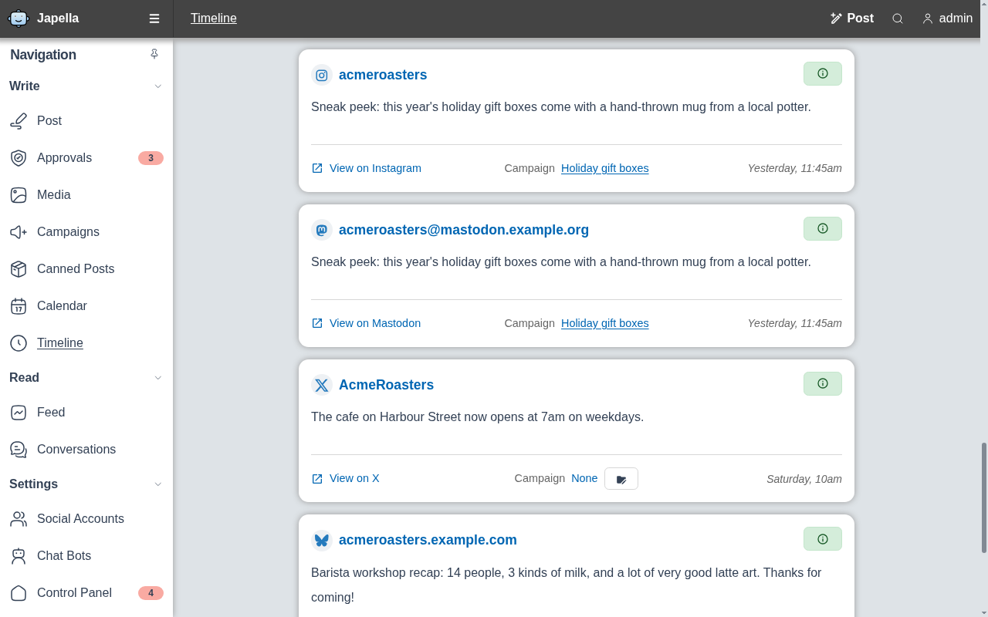Open Approvals in the sidebar
988x617 pixels.
coord(86,157)
